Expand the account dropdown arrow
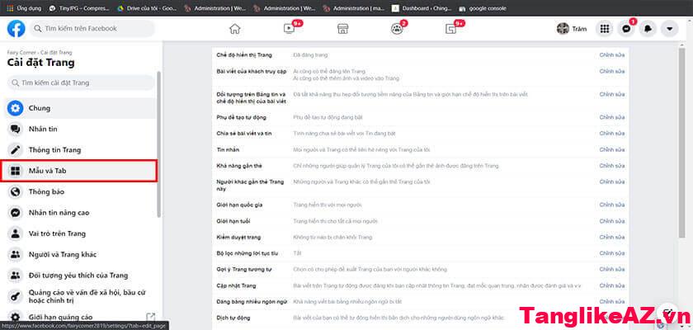 coord(672,28)
